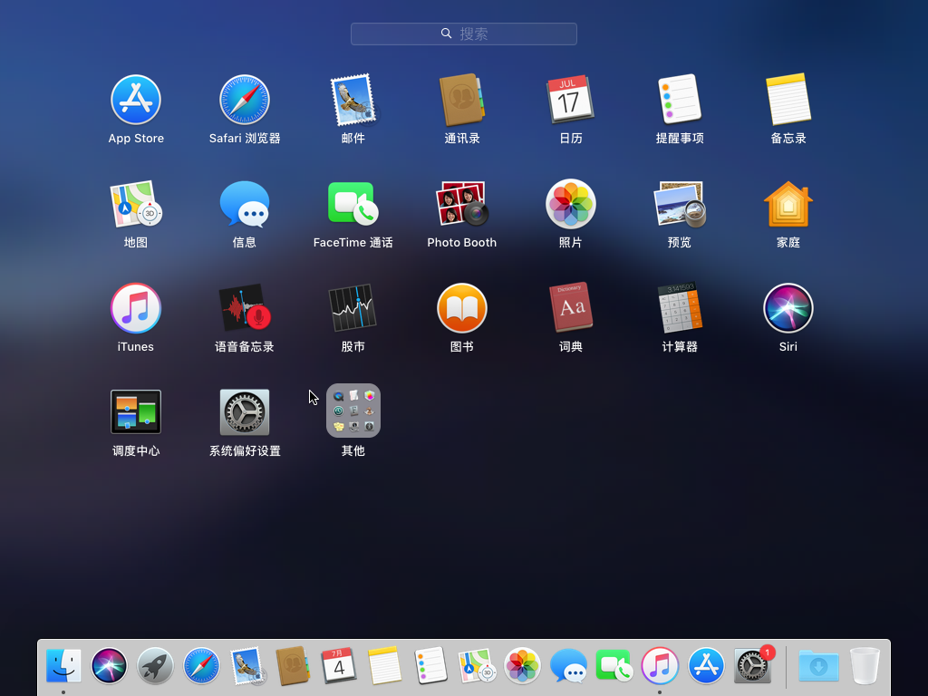Open Mail stamp icon in the Dock
This screenshot has height=696, width=928.
247,666
